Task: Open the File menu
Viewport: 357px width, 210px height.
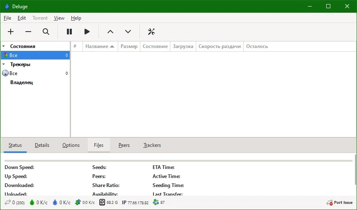Action: click(7, 18)
